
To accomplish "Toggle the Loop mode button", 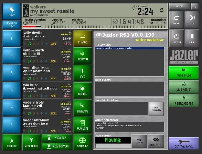I will (x=177, y=38).
